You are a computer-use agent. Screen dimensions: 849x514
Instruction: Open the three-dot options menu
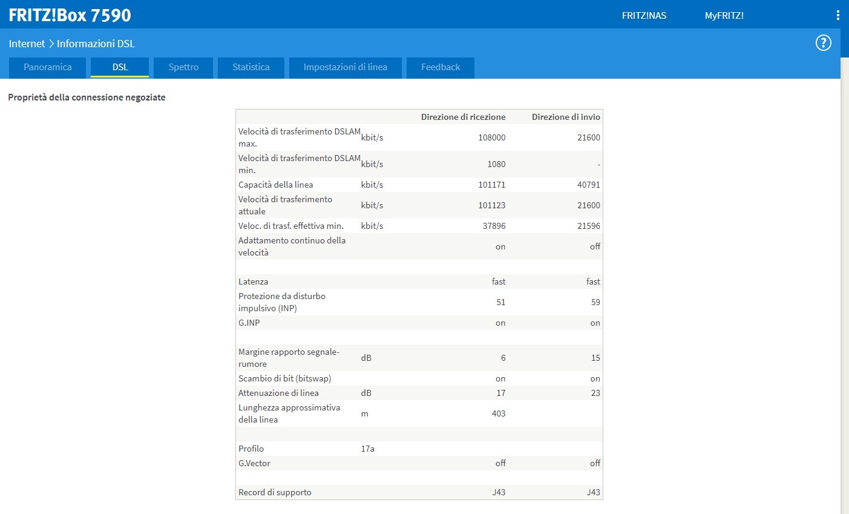(x=838, y=15)
